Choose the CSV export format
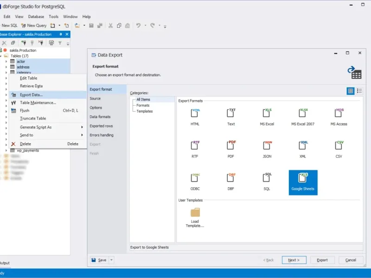The width and height of the screenshot is (371, 278). point(339,149)
